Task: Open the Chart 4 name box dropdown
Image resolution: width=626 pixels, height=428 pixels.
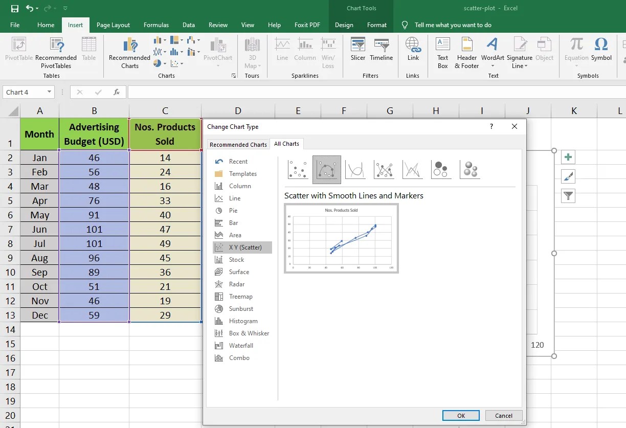Action: pyautogui.click(x=49, y=92)
